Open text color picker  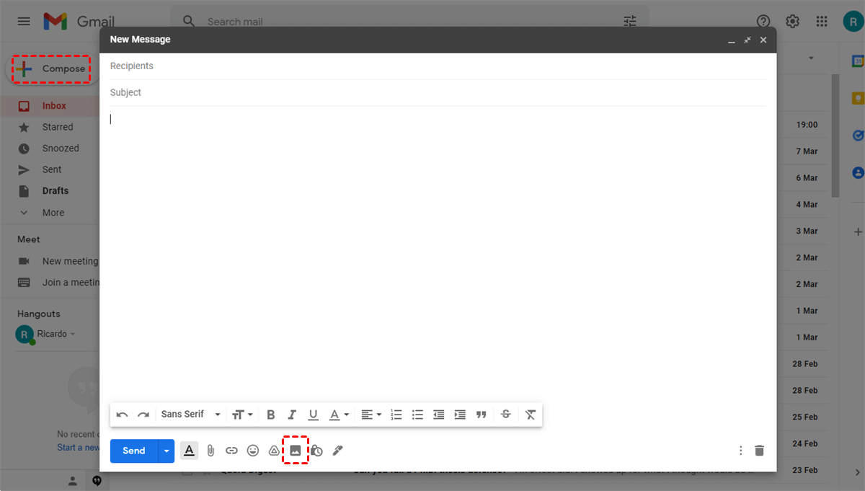pyautogui.click(x=339, y=415)
